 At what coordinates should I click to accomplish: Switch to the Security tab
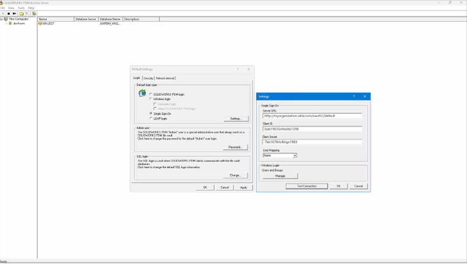point(148,78)
